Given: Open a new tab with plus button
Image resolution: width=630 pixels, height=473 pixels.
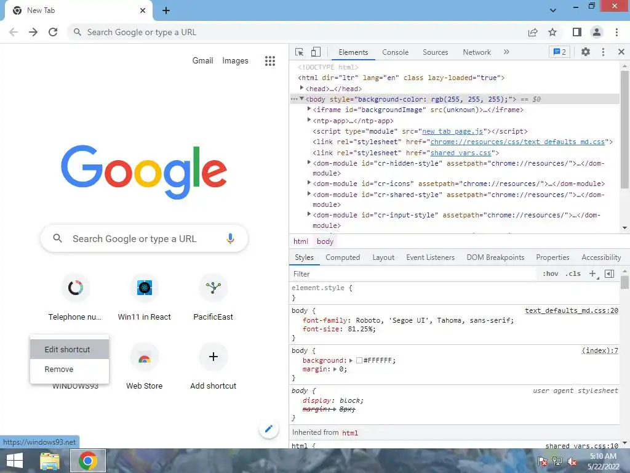Looking at the screenshot, I should coord(166,10).
